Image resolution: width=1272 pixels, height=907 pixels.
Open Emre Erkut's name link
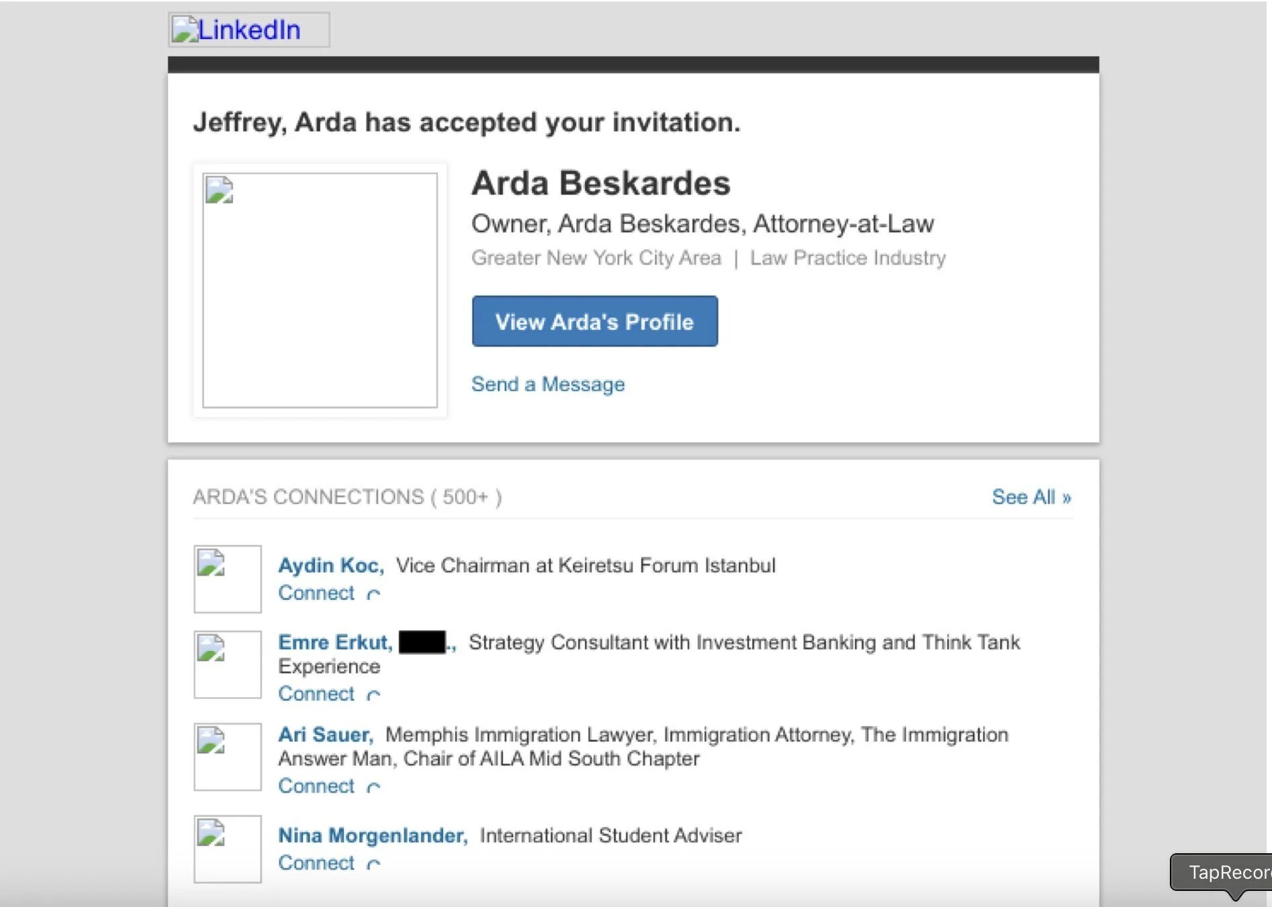[x=334, y=642]
